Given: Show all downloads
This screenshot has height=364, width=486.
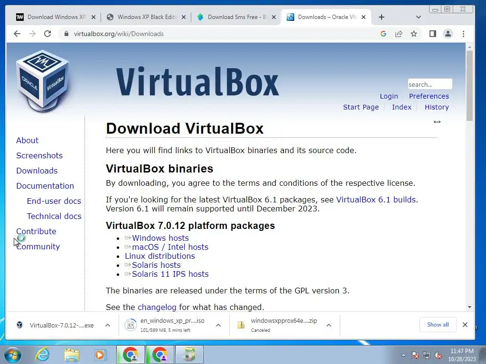Looking at the screenshot, I should (x=438, y=324).
